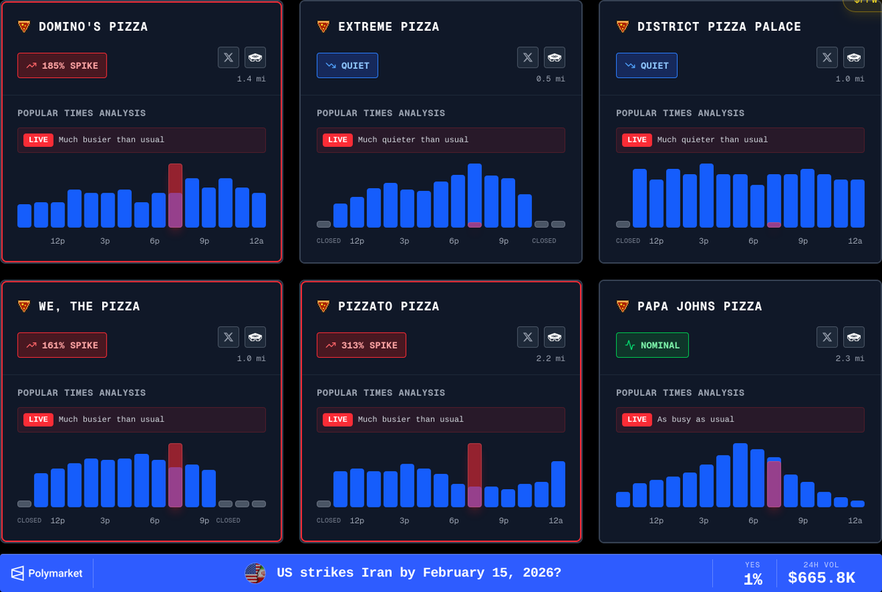The image size is (882, 592).
Task: Click QUIET badge on District Pizza Palace card
Action: coord(647,65)
